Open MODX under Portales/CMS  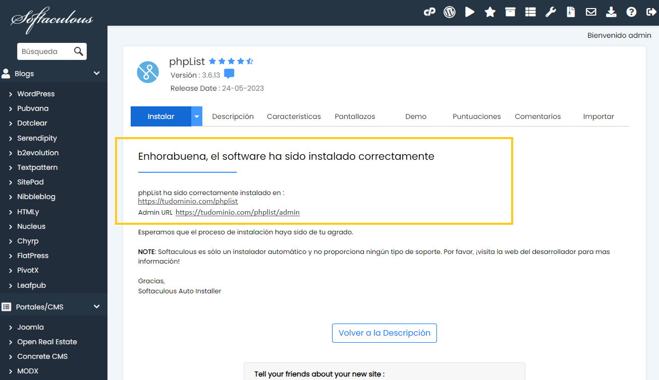[x=28, y=371]
